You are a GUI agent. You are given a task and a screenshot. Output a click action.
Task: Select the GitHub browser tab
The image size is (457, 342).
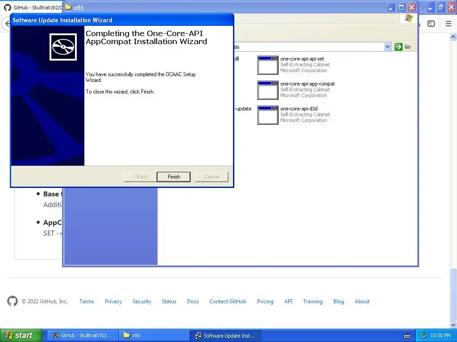point(33,8)
